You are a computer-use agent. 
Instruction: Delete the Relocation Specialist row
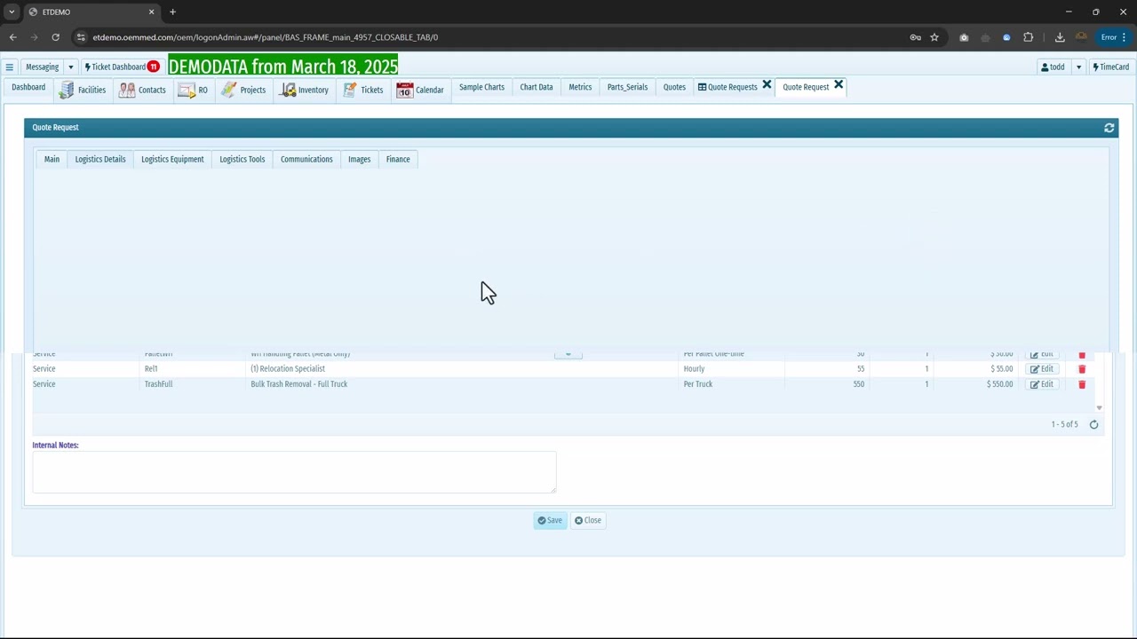pos(1082,369)
